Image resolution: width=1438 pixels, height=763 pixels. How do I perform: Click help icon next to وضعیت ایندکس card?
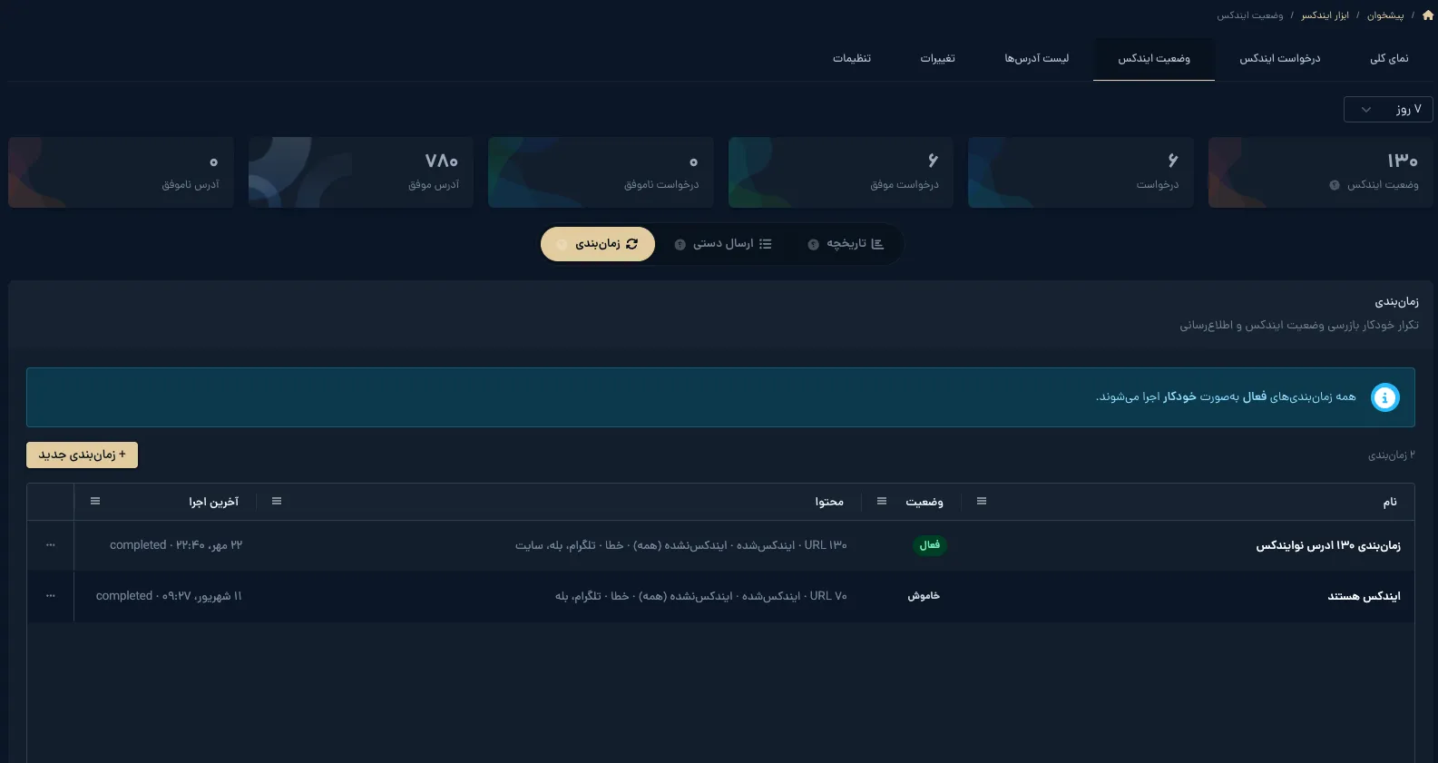point(1335,185)
